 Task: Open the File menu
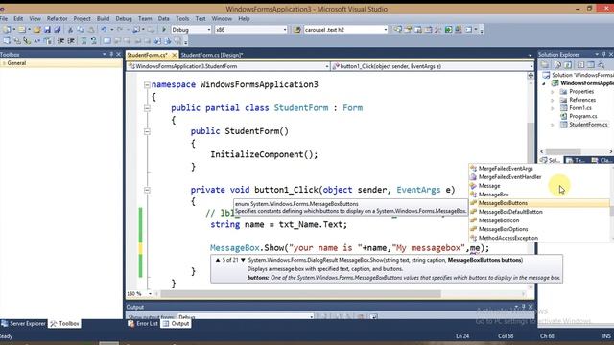(x=4, y=19)
